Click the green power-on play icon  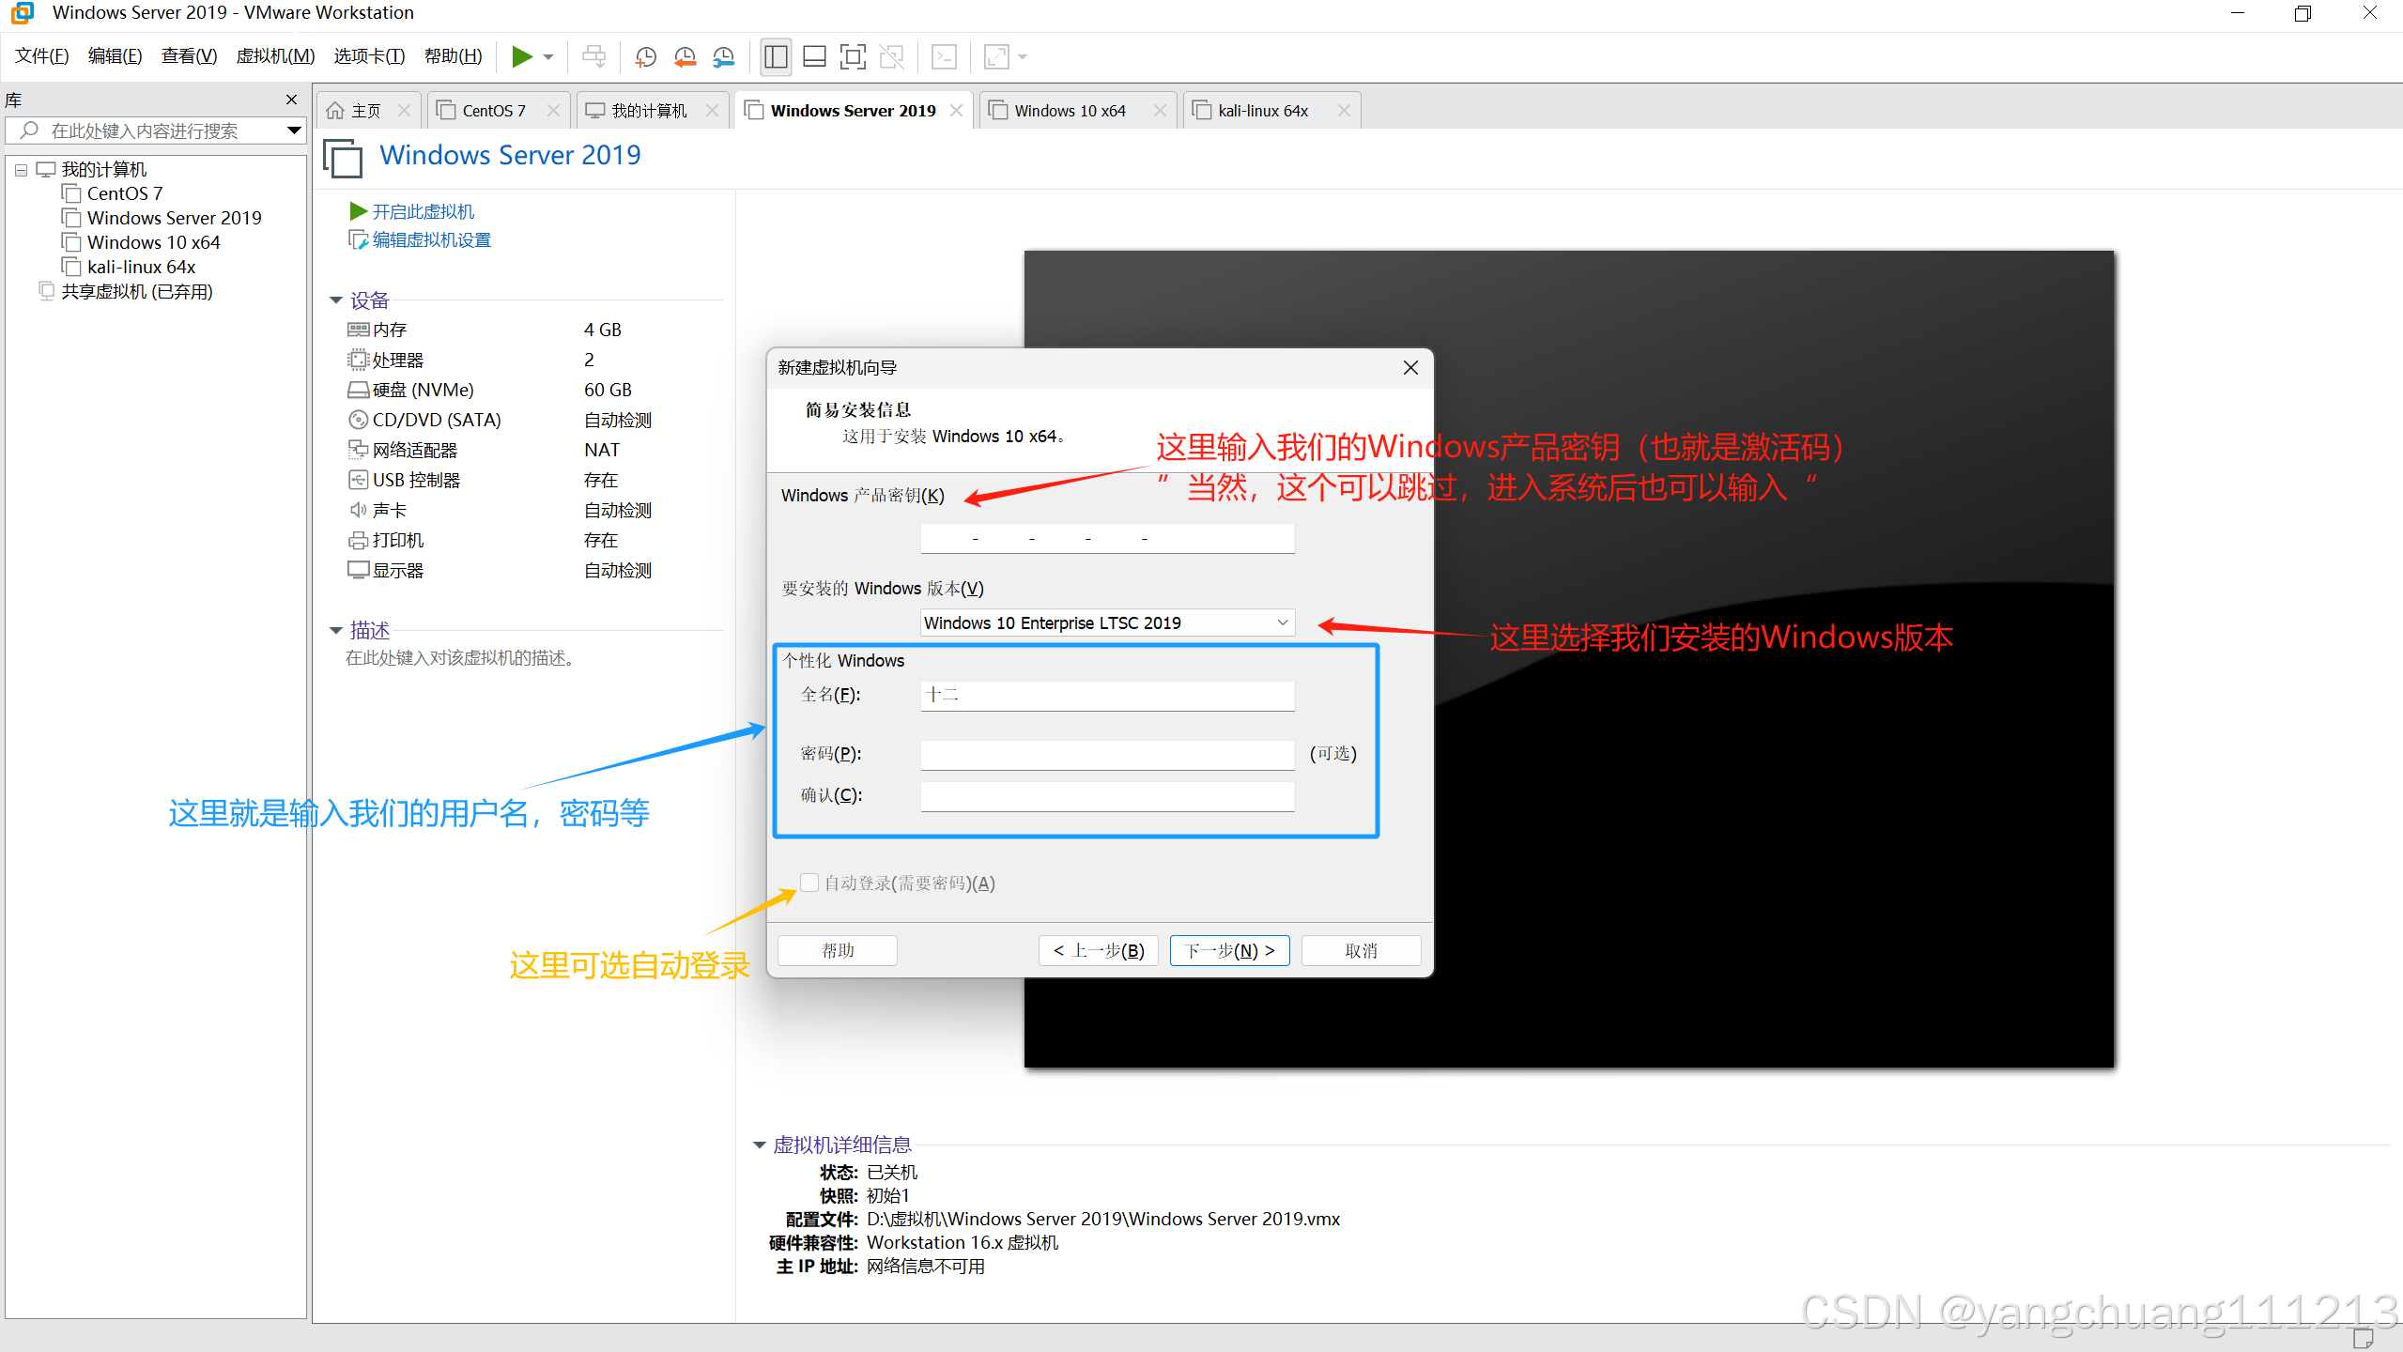pyautogui.click(x=521, y=57)
